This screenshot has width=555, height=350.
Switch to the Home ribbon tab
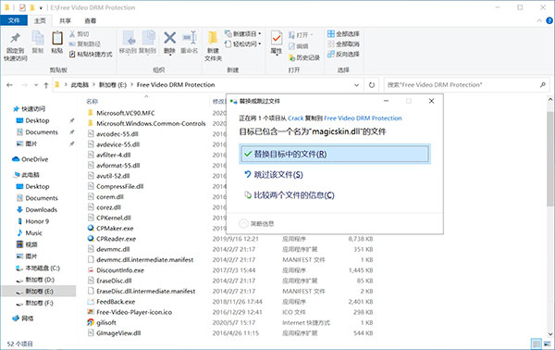click(x=40, y=20)
